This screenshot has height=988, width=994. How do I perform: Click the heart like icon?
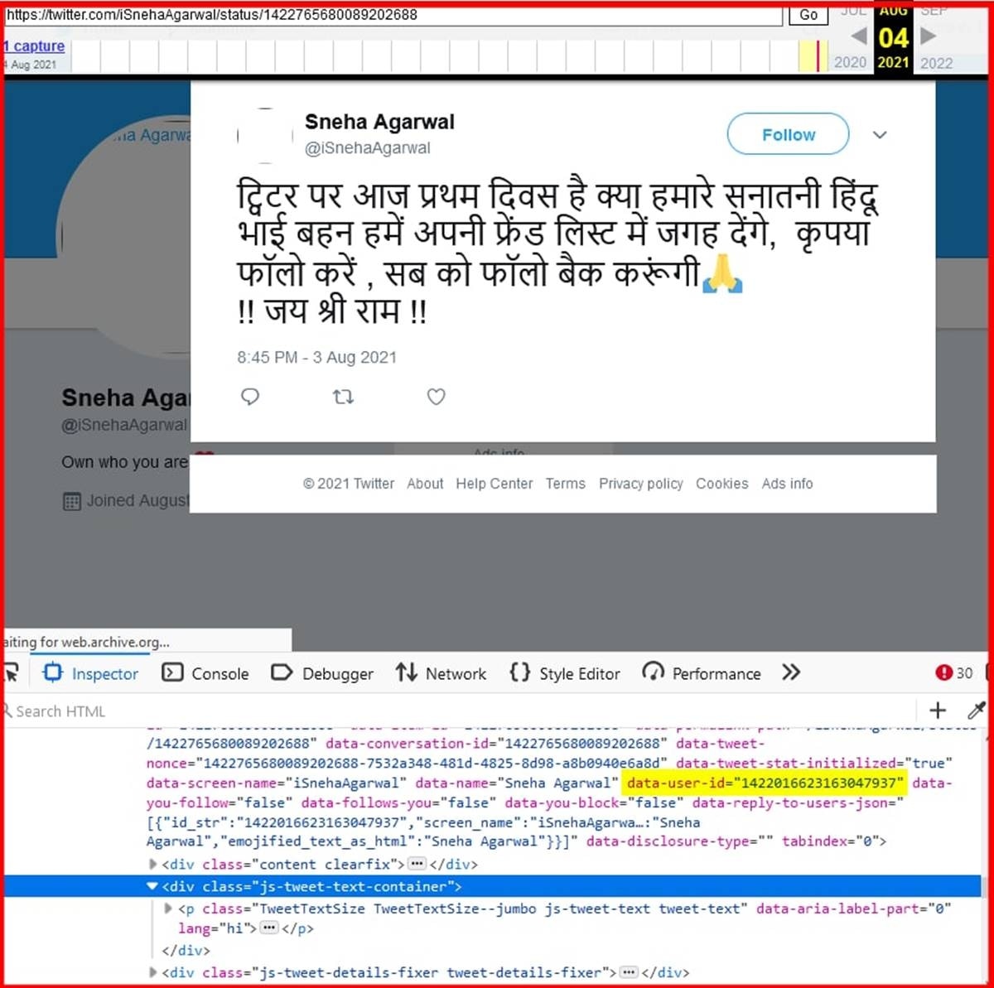[x=436, y=397]
